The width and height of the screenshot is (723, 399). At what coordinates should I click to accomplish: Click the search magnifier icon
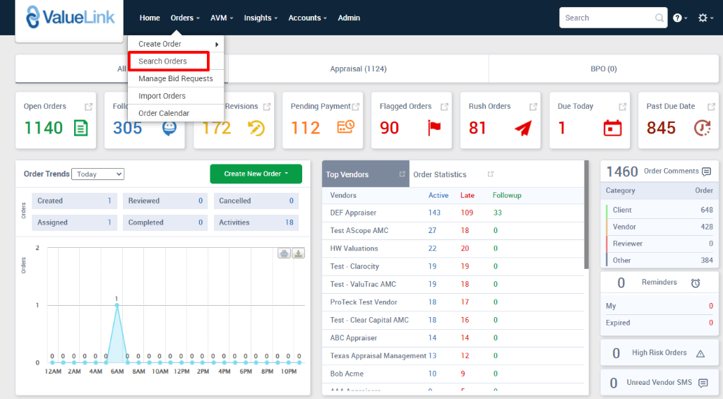(659, 18)
